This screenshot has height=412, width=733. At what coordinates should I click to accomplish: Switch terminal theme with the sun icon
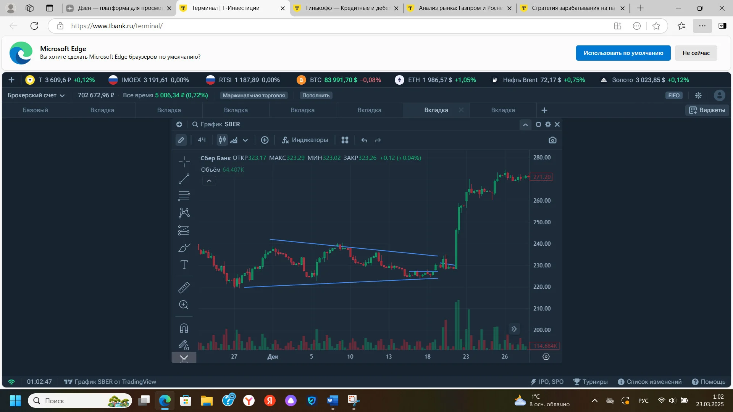(698, 95)
